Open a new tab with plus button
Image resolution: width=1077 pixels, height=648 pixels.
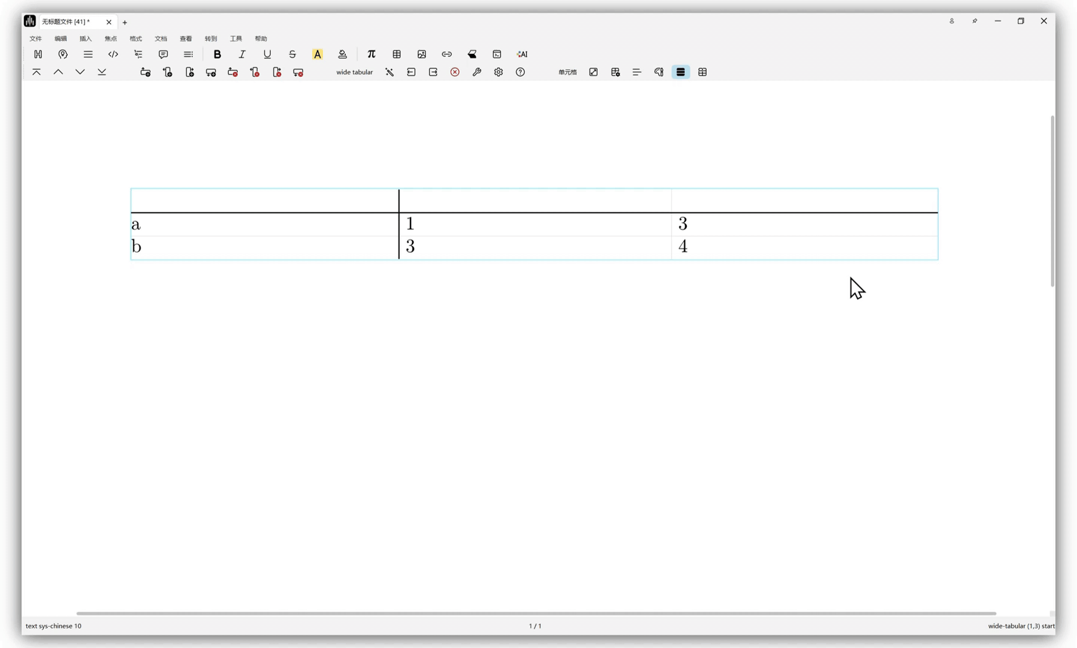[x=125, y=22]
